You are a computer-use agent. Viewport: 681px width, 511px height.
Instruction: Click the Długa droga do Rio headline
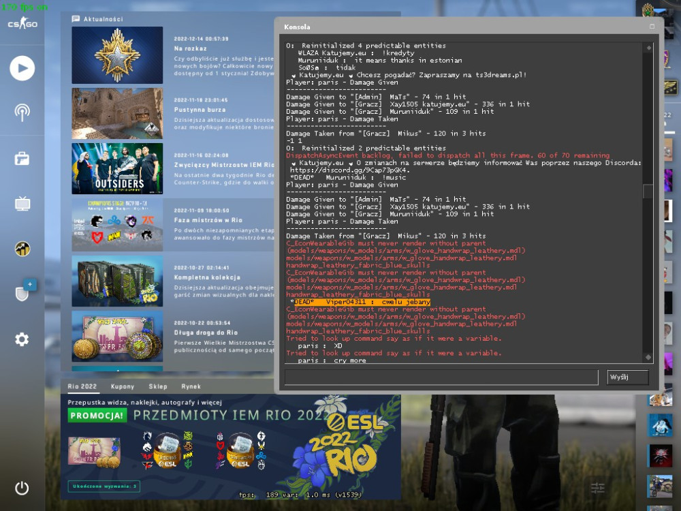tap(206, 332)
